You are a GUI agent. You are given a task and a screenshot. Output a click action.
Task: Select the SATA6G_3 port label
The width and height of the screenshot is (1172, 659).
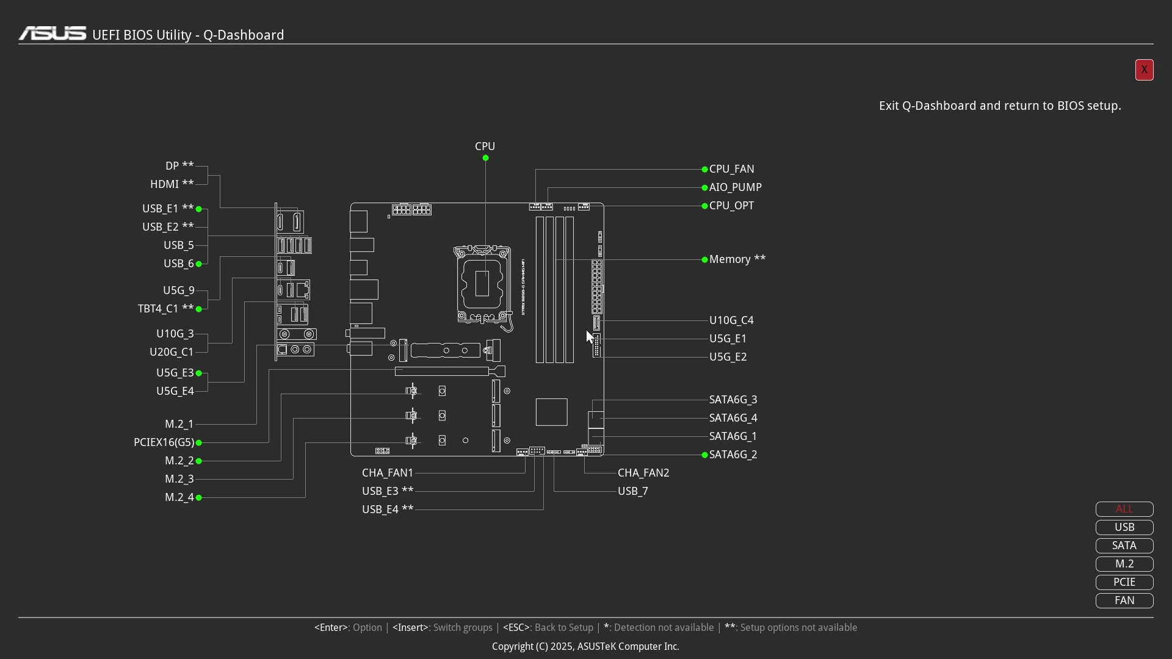click(733, 400)
